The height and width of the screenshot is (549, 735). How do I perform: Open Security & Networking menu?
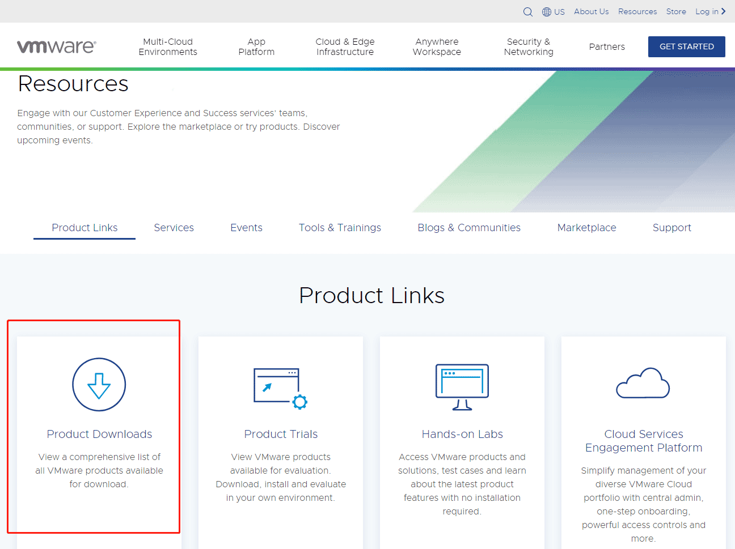[x=529, y=46]
